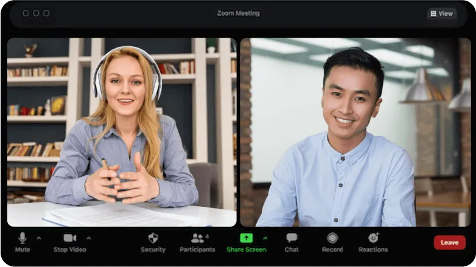Image resolution: width=476 pixels, height=267 pixels.
Task: Click the Zoom Meeting window title
Action: pos(238,13)
